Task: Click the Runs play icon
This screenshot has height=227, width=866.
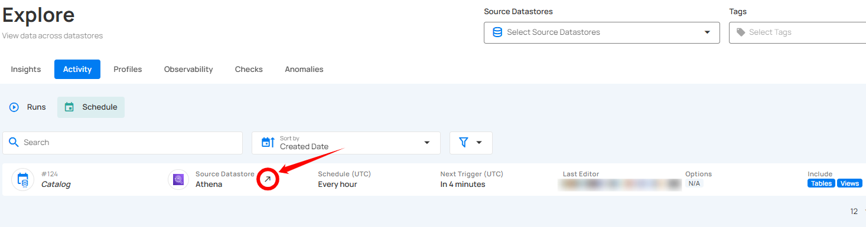Action: click(x=14, y=107)
